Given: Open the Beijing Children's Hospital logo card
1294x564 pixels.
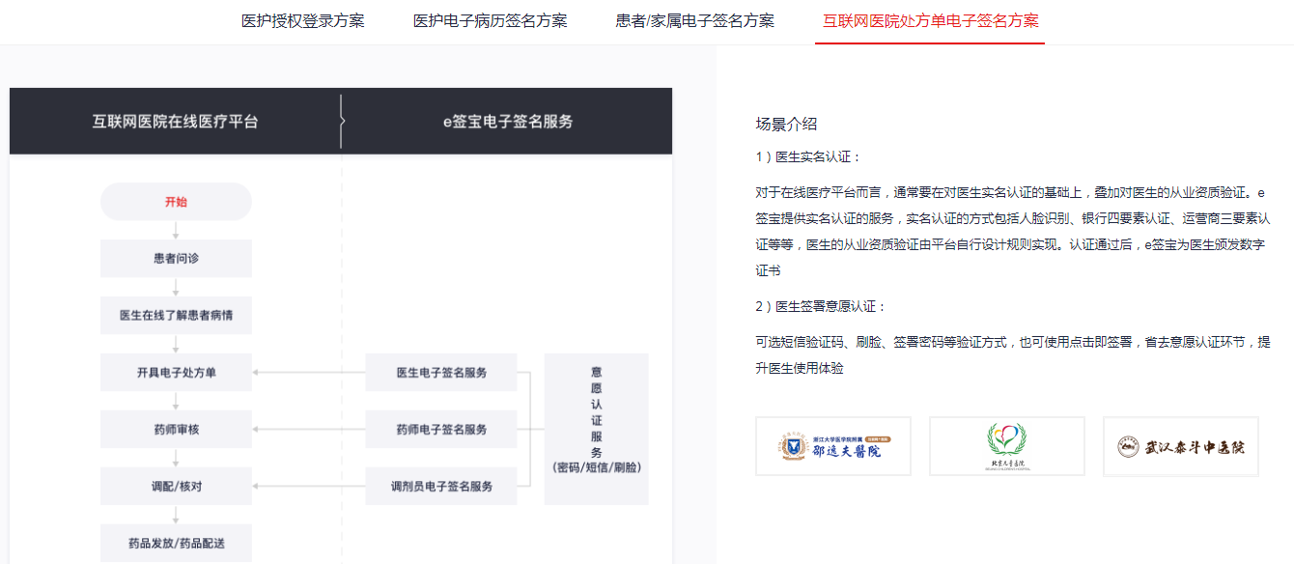Looking at the screenshot, I should 1007,446.
